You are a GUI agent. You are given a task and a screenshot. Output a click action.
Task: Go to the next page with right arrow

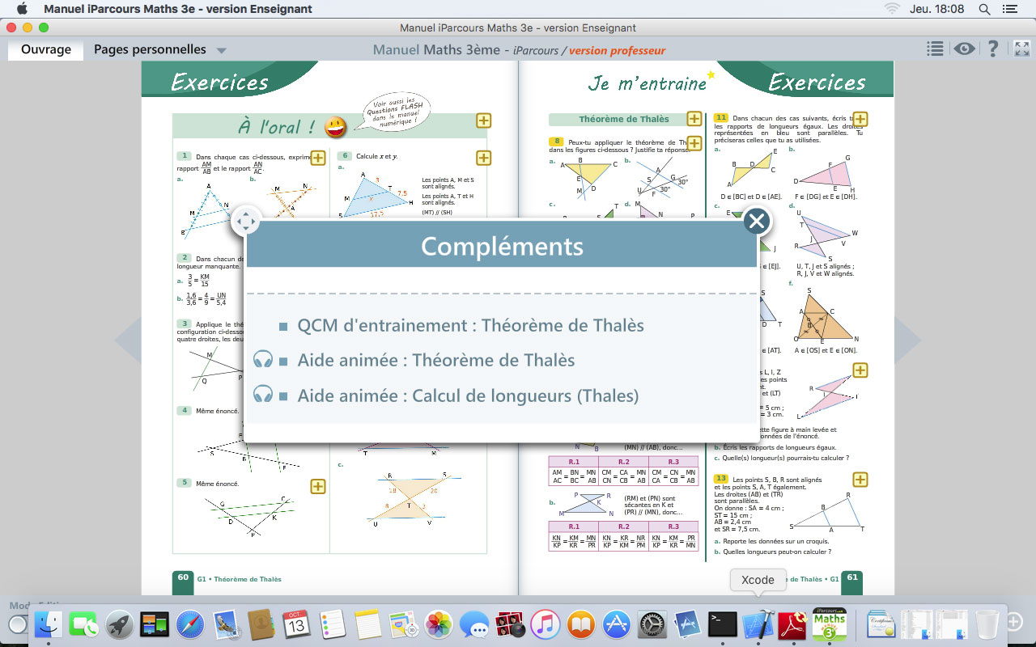click(x=908, y=340)
